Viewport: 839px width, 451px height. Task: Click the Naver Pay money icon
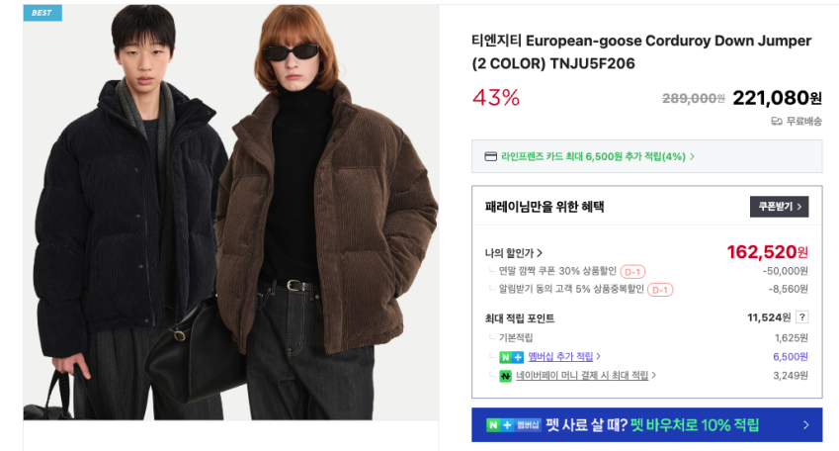(x=505, y=376)
